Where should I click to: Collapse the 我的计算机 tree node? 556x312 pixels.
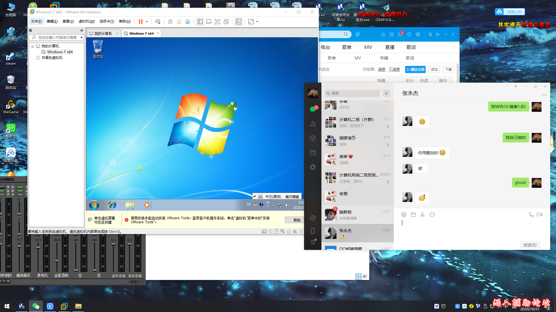click(33, 46)
